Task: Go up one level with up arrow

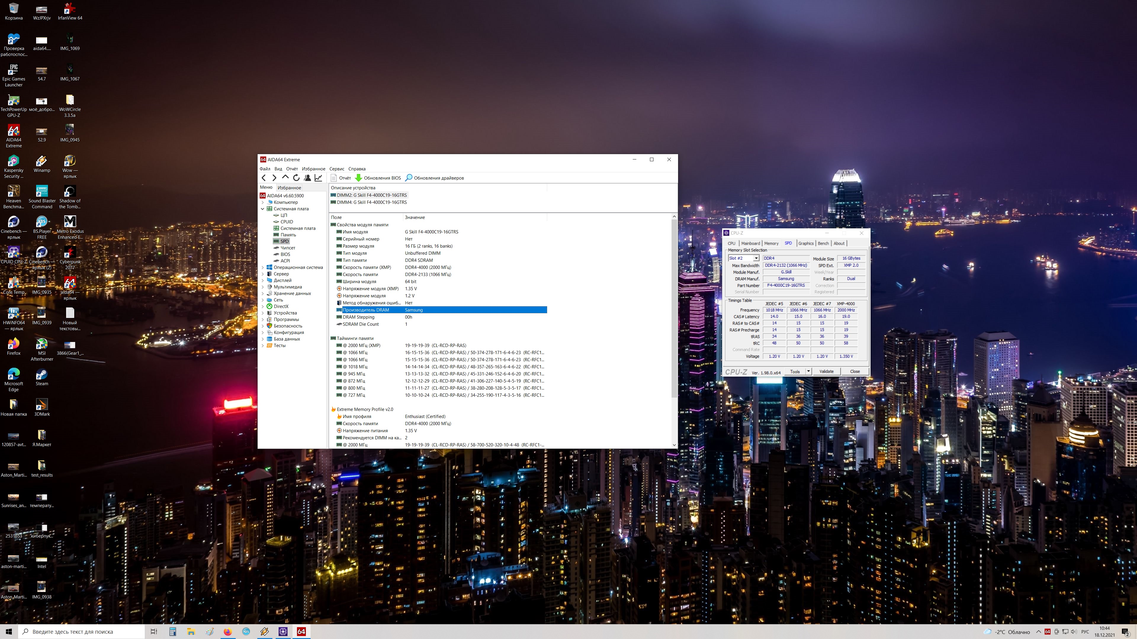Action: [x=285, y=178]
